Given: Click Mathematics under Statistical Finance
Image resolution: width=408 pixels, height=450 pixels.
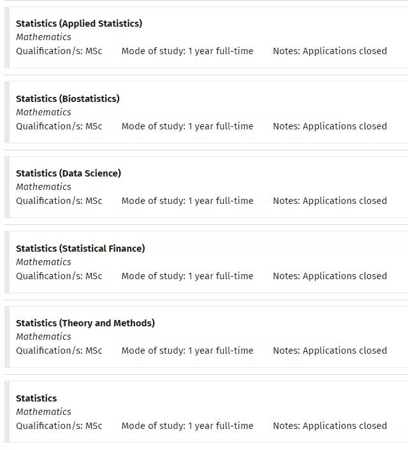Looking at the screenshot, I should point(43,262).
